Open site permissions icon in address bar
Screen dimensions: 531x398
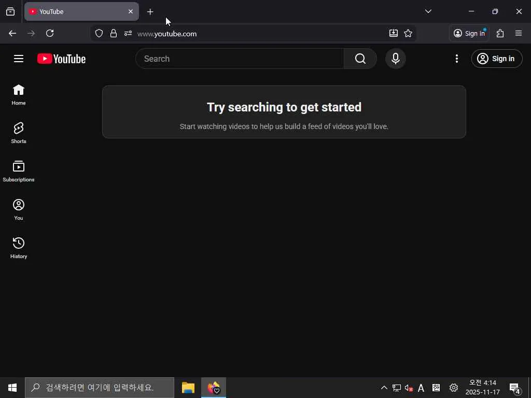(128, 33)
